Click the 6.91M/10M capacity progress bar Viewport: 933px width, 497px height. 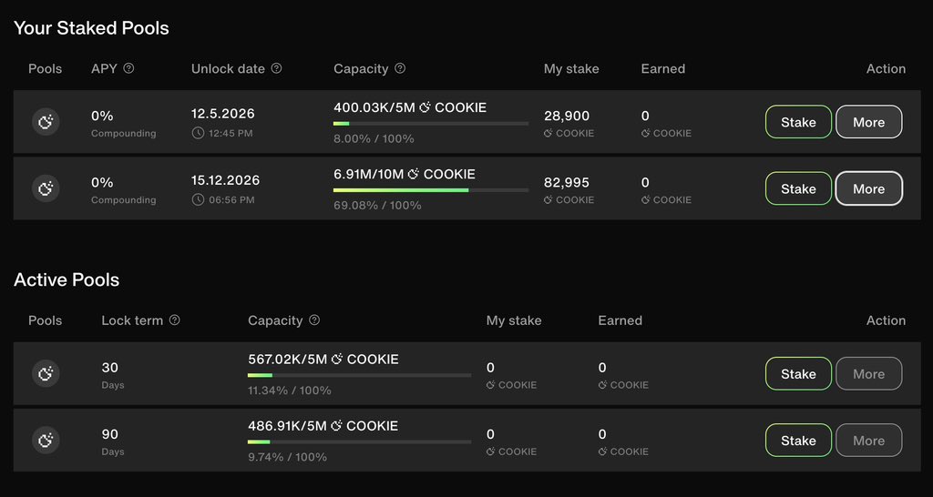pyautogui.click(x=430, y=190)
